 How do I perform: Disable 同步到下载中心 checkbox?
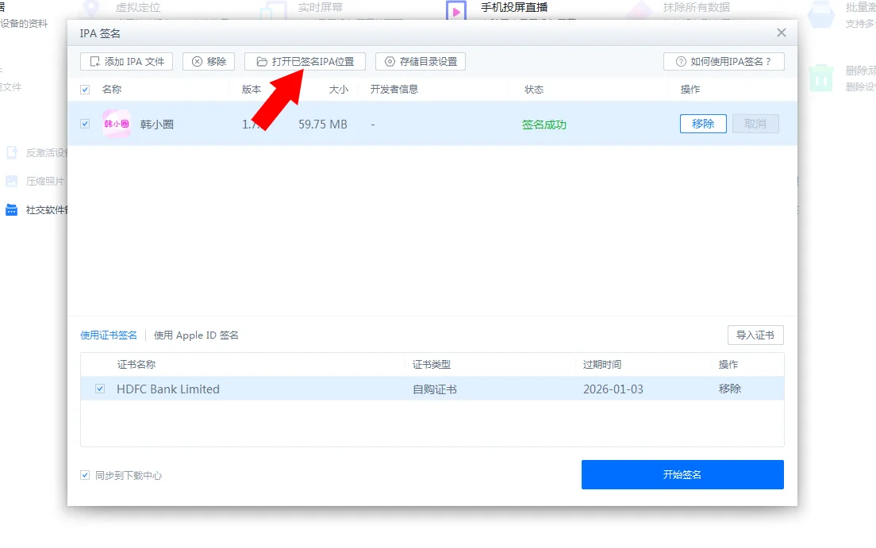pos(84,475)
